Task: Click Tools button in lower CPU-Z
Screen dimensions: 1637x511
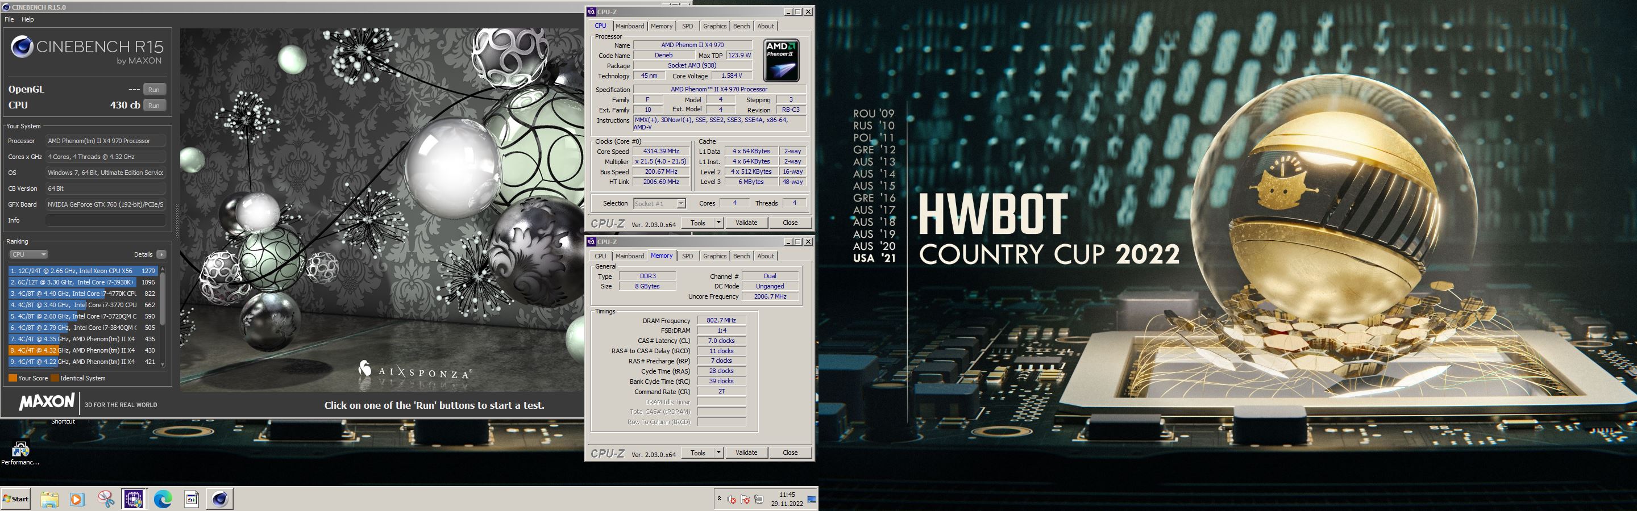Action: point(699,453)
